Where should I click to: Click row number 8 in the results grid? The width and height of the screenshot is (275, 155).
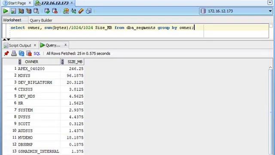coord(15,117)
